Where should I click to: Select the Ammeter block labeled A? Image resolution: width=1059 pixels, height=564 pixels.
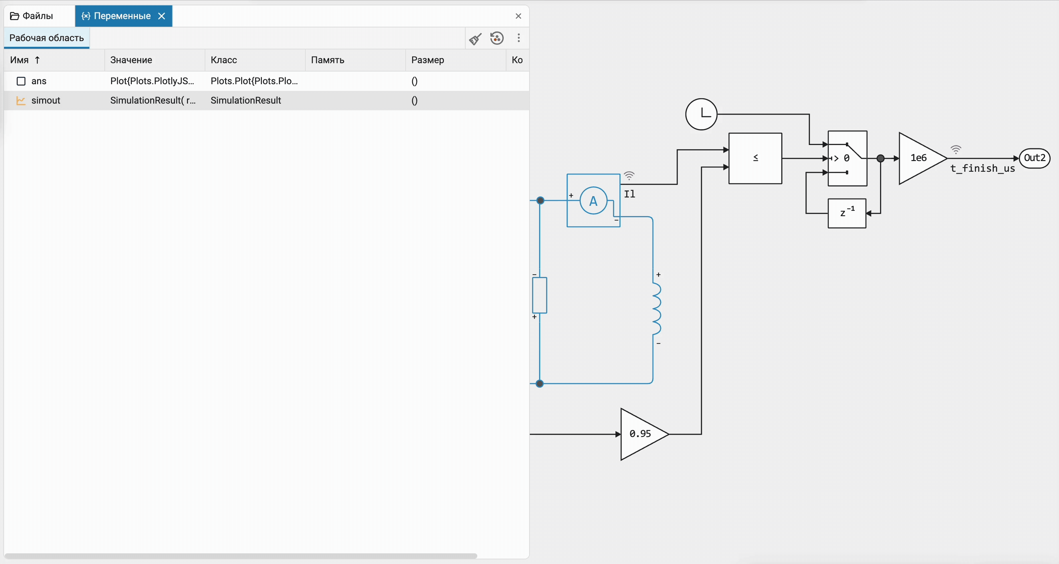coord(593,200)
